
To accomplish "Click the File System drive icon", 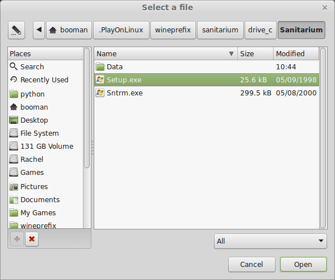I will point(14,133).
